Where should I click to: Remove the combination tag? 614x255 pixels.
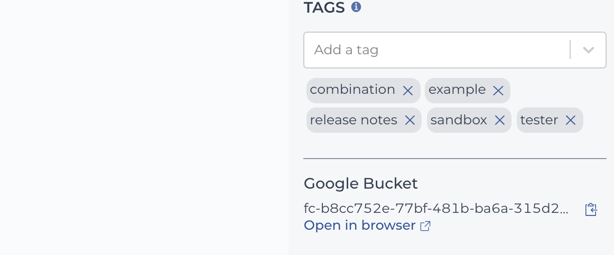pyautogui.click(x=407, y=91)
